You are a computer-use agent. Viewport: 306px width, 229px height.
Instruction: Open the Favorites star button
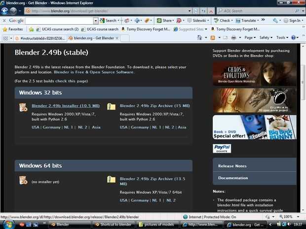pyautogui.click(x=13, y=29)
